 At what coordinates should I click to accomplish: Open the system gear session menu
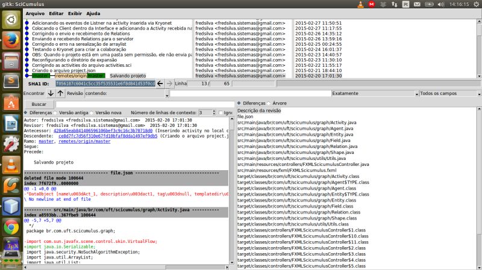[476, 4]
